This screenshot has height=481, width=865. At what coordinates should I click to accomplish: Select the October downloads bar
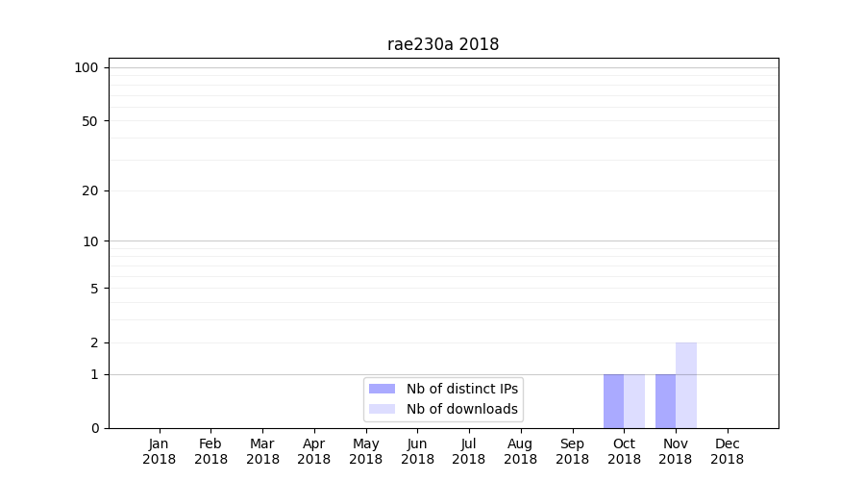point(634,401)
